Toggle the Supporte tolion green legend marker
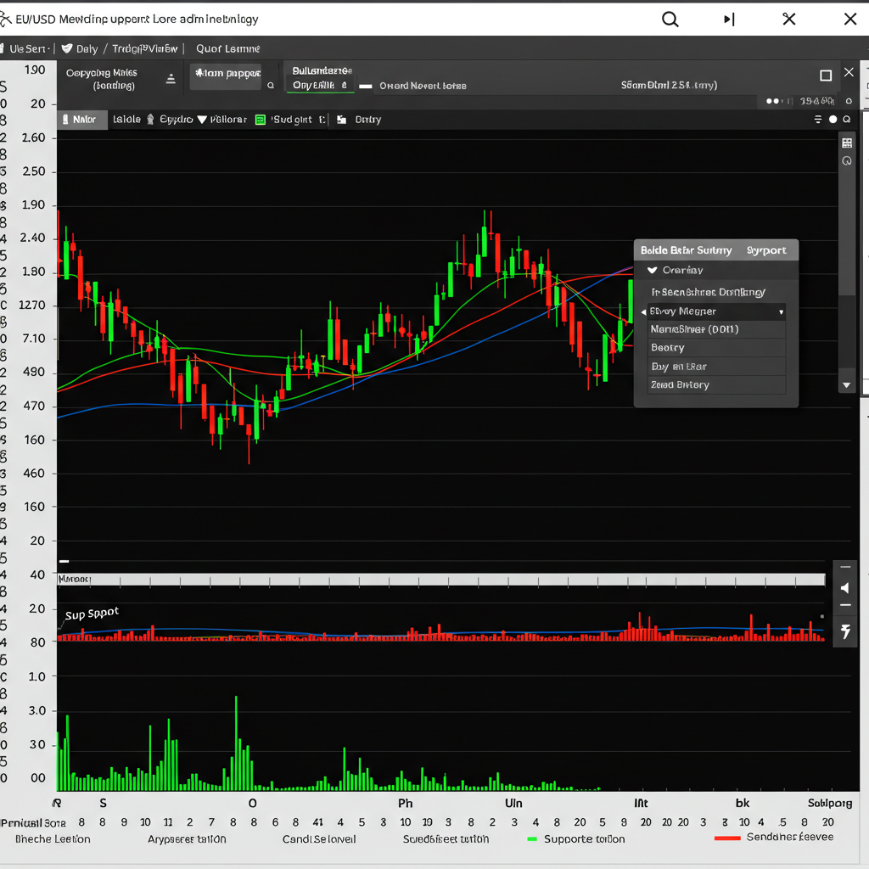The width and height of the screenshot is (869, 869). tap(532, 839)
